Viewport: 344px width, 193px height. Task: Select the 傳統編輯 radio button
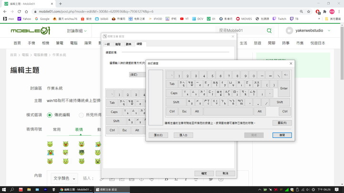tap(50, 115)
